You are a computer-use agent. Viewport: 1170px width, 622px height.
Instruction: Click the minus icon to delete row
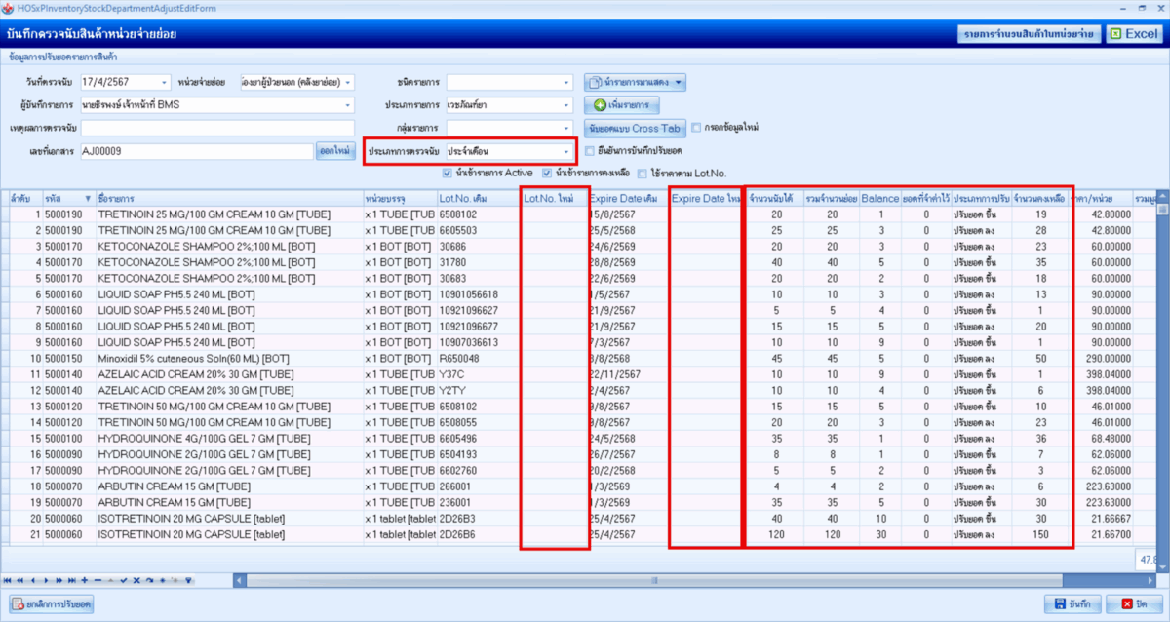pyautogui.click(x=97, y=581)
